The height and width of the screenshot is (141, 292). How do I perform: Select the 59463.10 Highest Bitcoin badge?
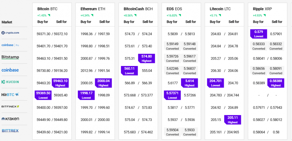click(x=60, y=83)
